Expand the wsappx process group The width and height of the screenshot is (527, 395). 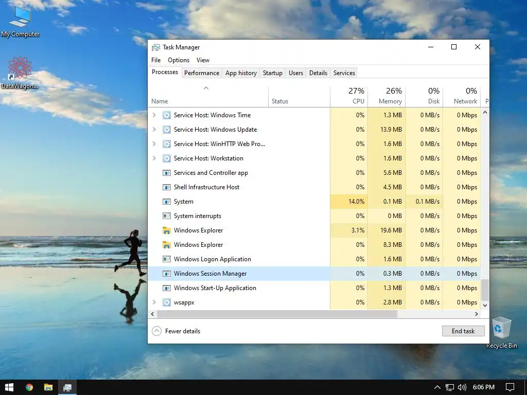coord(154,302)
